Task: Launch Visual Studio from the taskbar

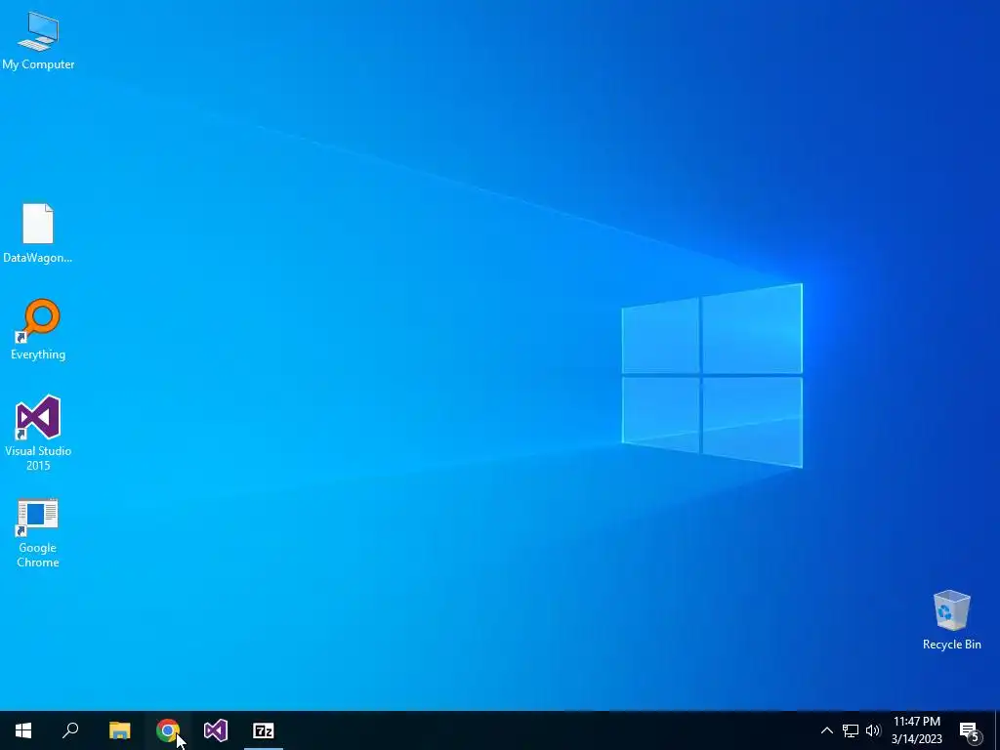Action: coord(216,730)
